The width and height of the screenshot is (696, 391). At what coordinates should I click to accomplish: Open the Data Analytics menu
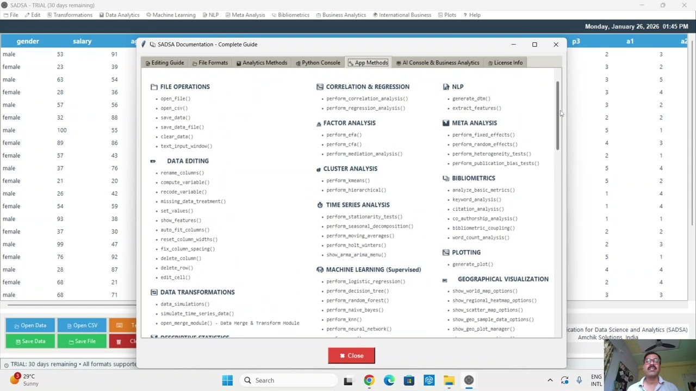(x=119, y=15)
